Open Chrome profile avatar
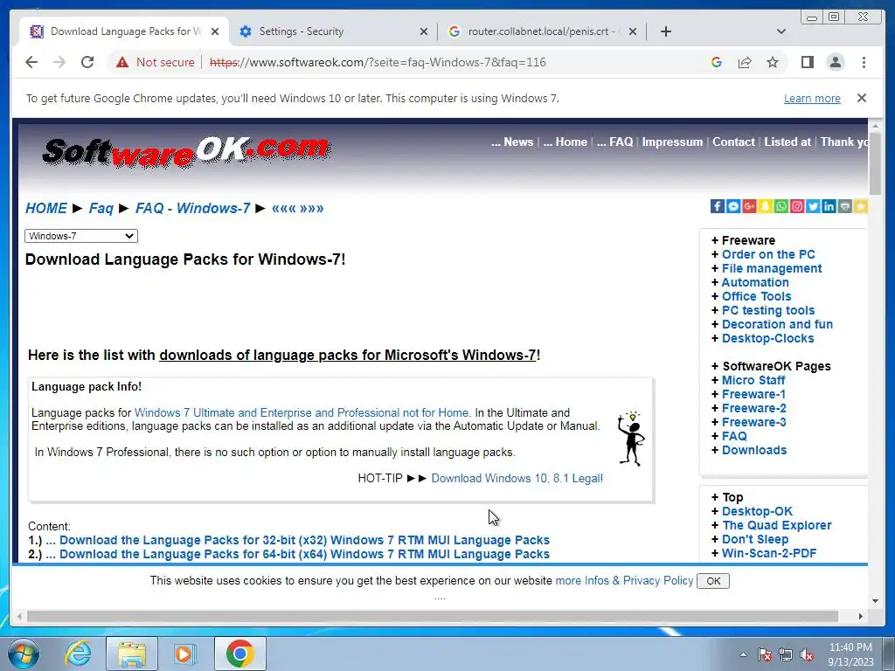The height and width of the screenshot is (671, 895). click(x=836, y=62)
